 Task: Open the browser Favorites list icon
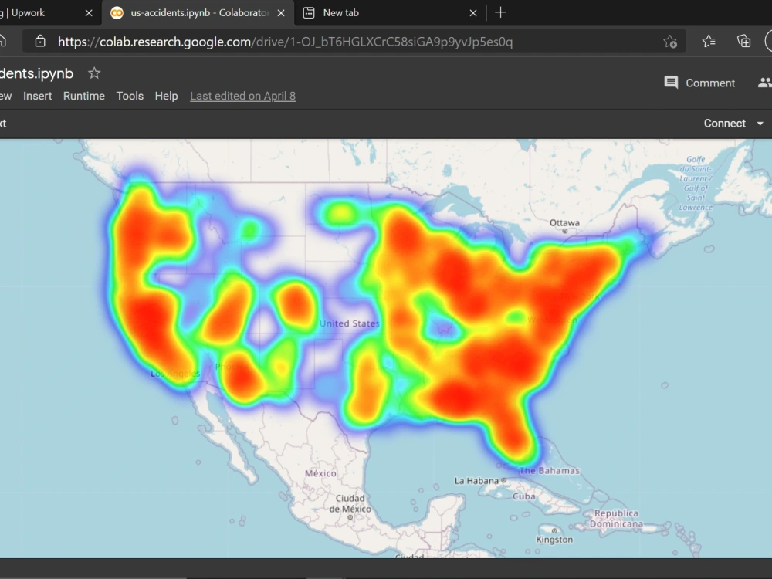pyautogui.click(x=709, y=42)
